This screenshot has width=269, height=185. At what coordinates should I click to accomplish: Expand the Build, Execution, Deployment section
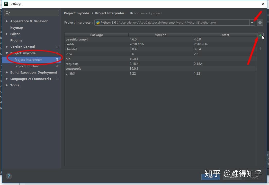(7, 73)
